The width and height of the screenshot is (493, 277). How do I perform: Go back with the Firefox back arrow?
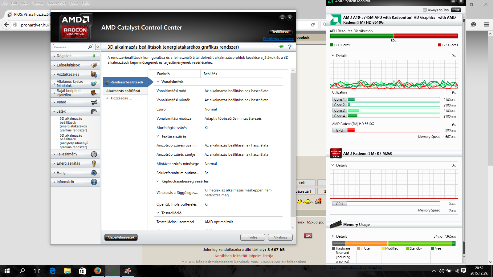(x=6, y=25)
